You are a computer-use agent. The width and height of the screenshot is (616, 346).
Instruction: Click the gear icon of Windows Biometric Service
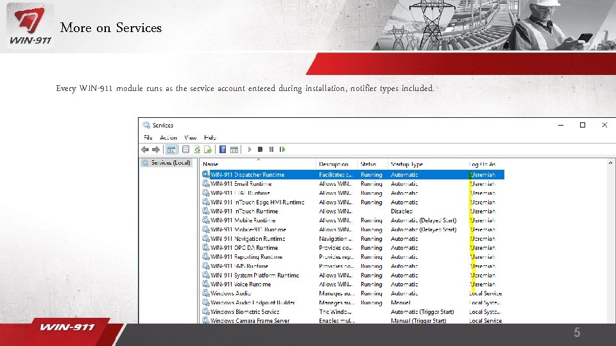click(205, 311)
